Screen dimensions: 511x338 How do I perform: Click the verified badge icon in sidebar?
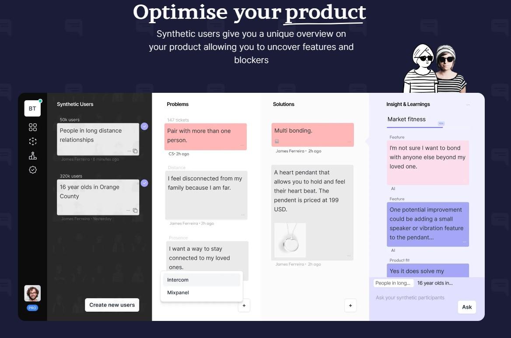click(32, 169)
